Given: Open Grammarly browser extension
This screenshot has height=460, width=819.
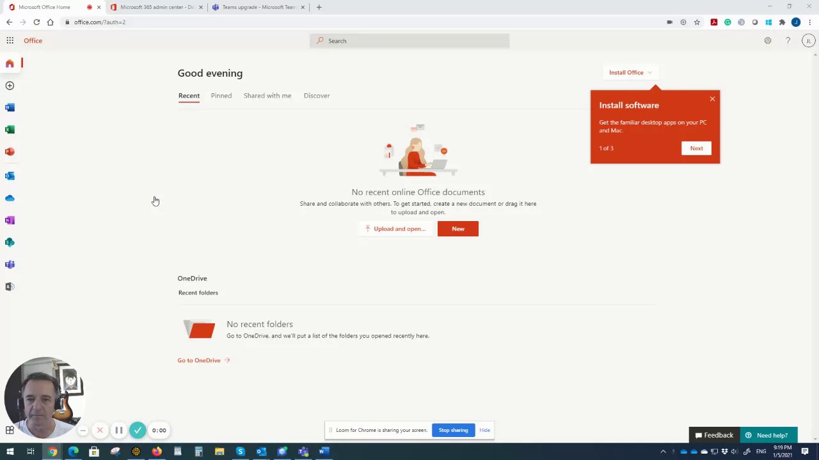Looking at the screenshot, I should click(x=728, y=22).
